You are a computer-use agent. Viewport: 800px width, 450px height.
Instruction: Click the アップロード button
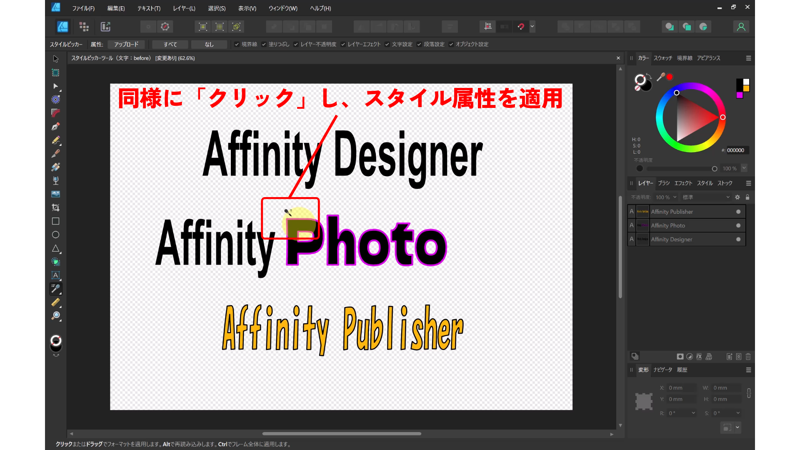tap(126, 44)
